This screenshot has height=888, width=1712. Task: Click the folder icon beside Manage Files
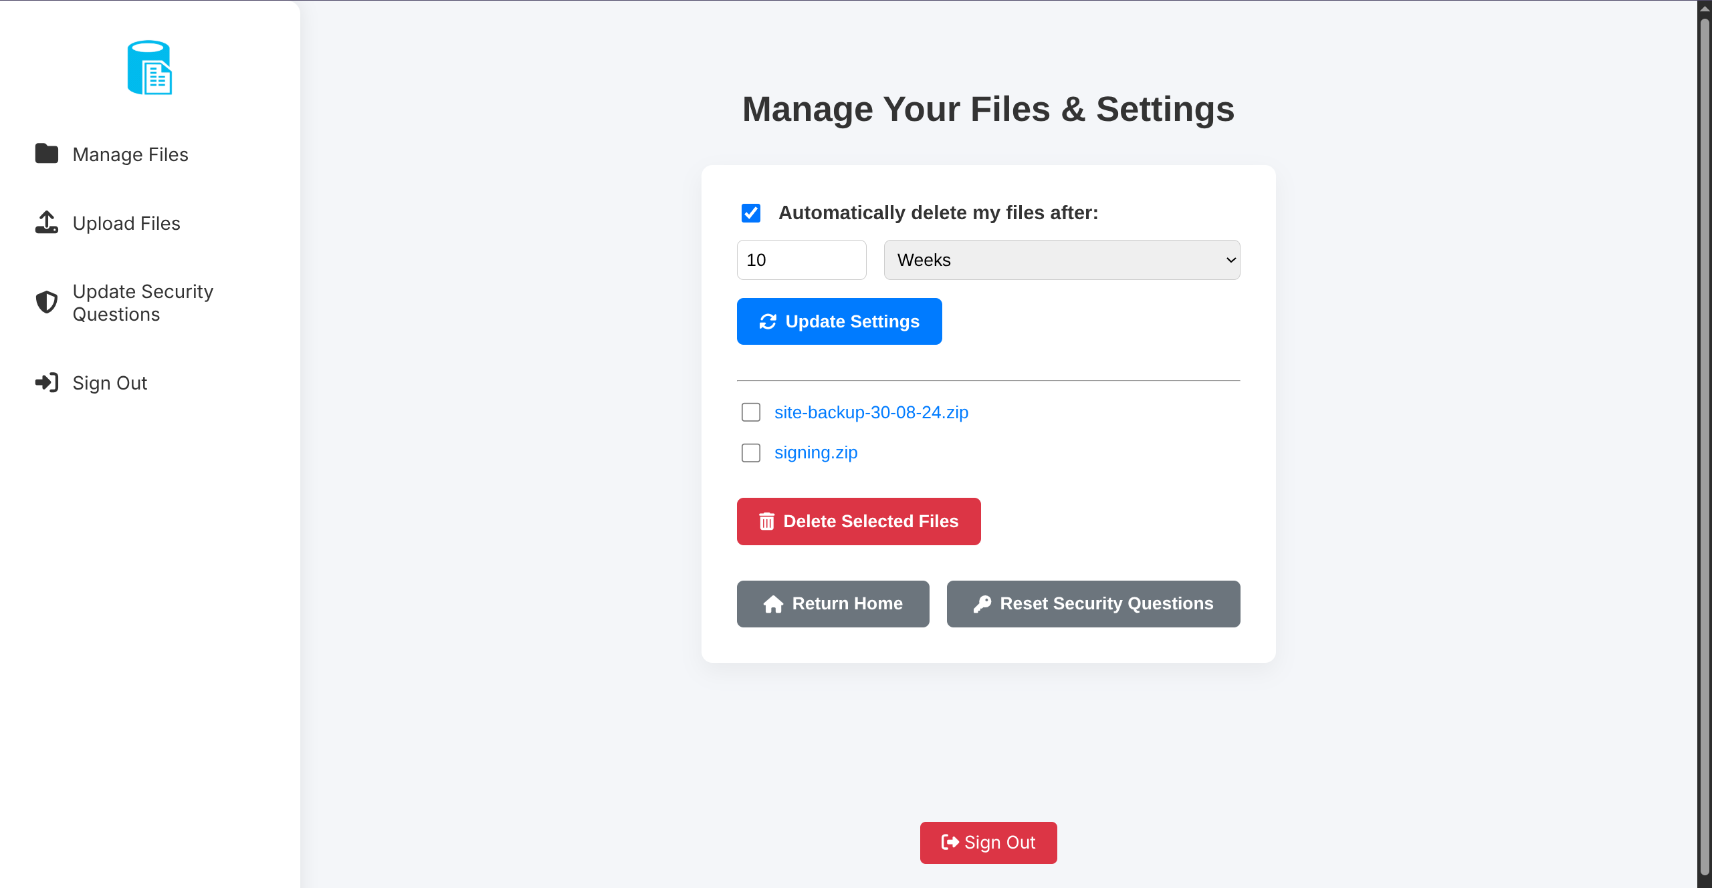[47, 154]
